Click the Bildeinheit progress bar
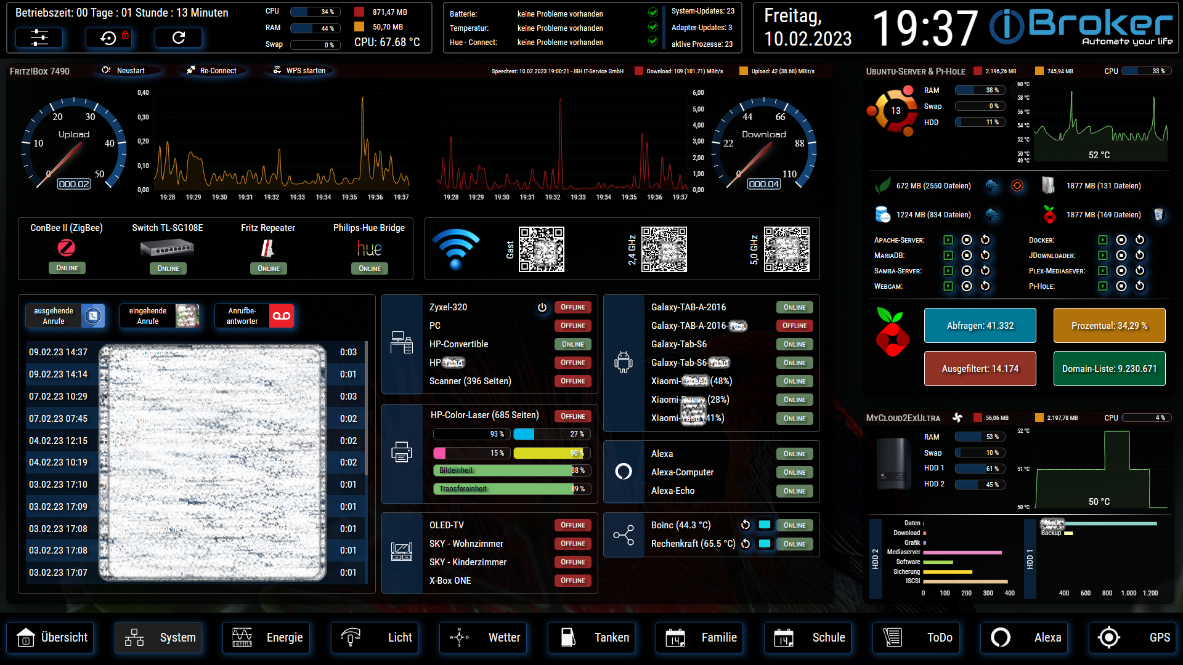 click(x=511, y=470)
